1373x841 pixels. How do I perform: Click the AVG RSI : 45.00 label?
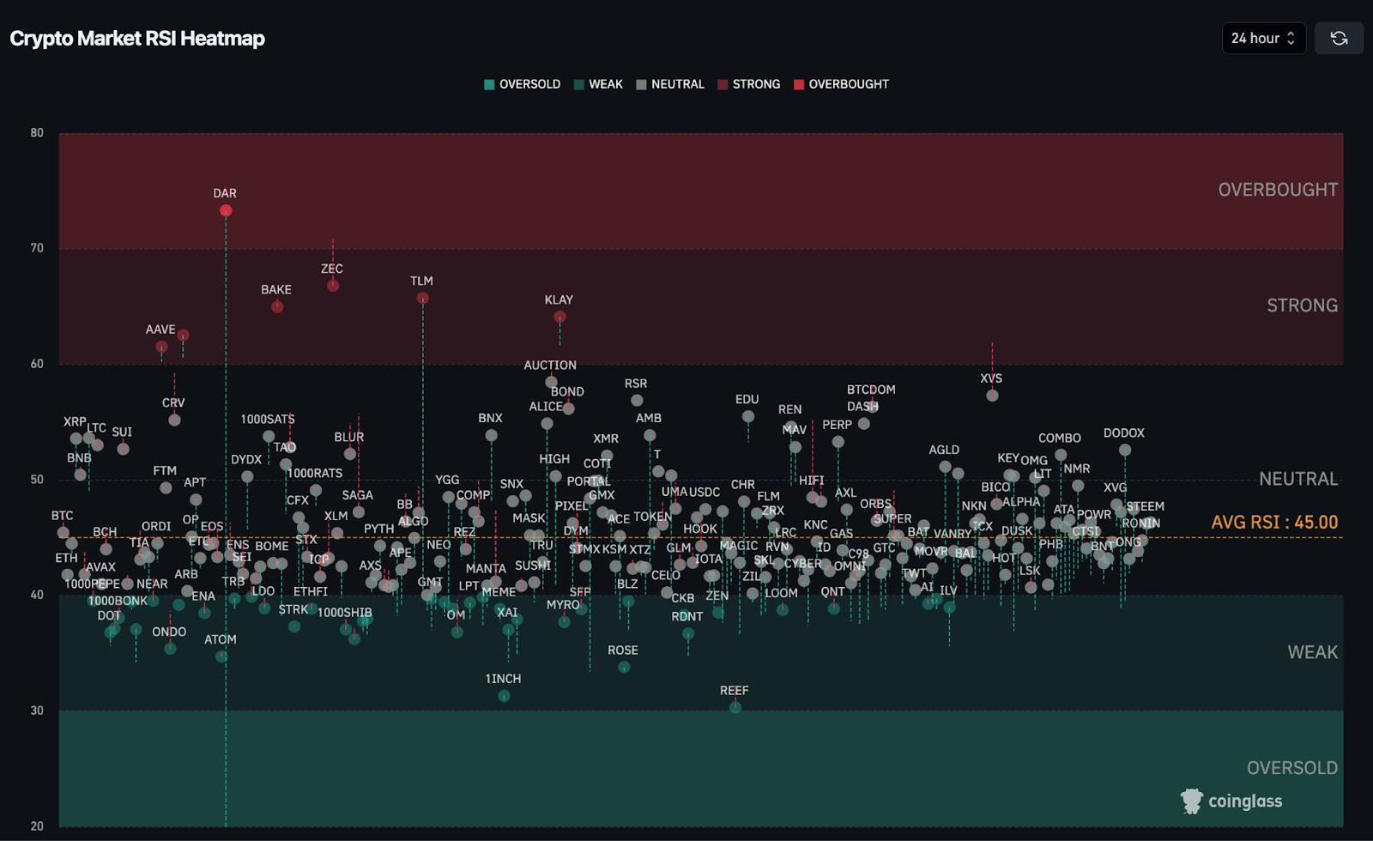pos(1274,522)
